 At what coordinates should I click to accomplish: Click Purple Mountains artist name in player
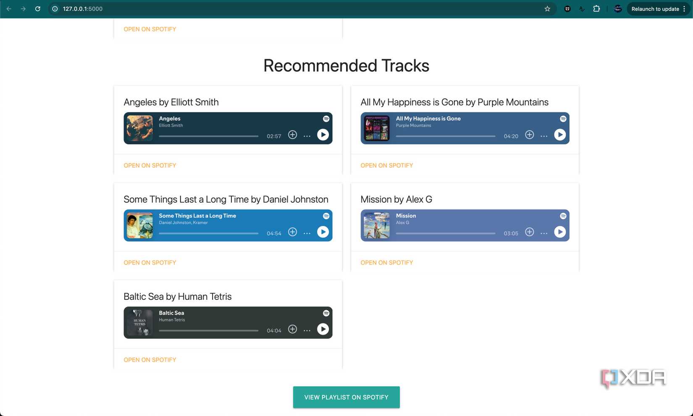tap(414, 126)
